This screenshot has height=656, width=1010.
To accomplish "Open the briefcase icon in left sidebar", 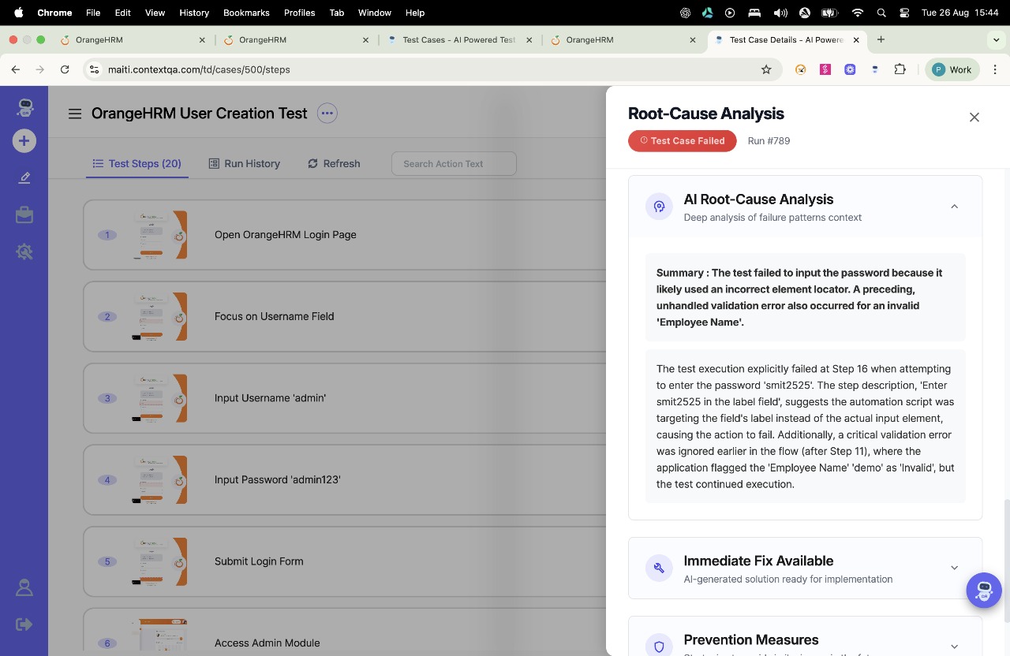I will tap(24, 214).
